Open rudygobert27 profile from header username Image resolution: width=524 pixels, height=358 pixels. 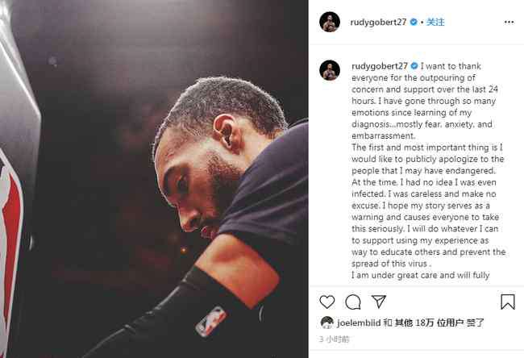[x=378, y=22]
